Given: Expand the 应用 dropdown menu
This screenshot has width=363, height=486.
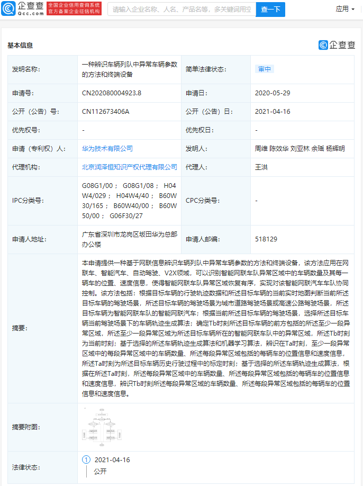Looking at the screenshot, I should [345, 9].
